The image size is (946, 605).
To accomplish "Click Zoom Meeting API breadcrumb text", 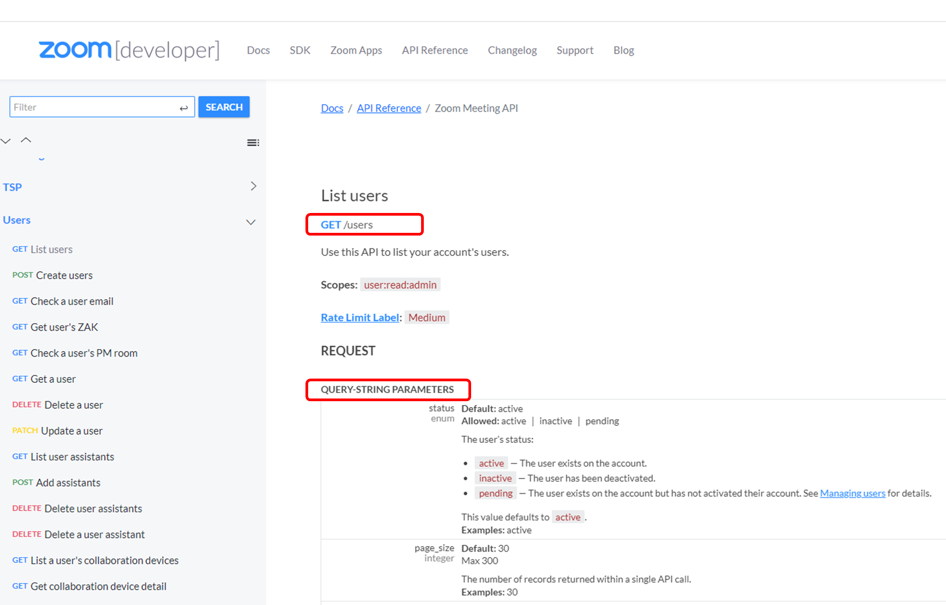I will [476, 108].
